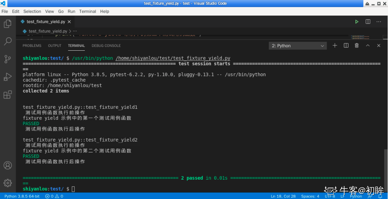388x199 pixels.
Task: Click the second PASSED result text
Action: (x=31, y=156)
